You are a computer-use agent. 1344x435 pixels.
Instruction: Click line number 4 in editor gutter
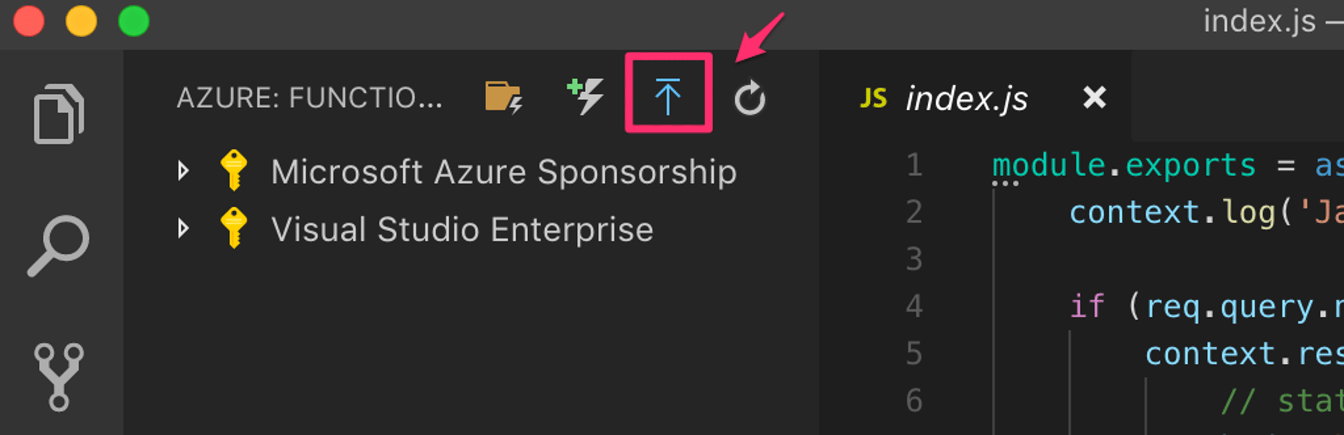click(914, 306)
